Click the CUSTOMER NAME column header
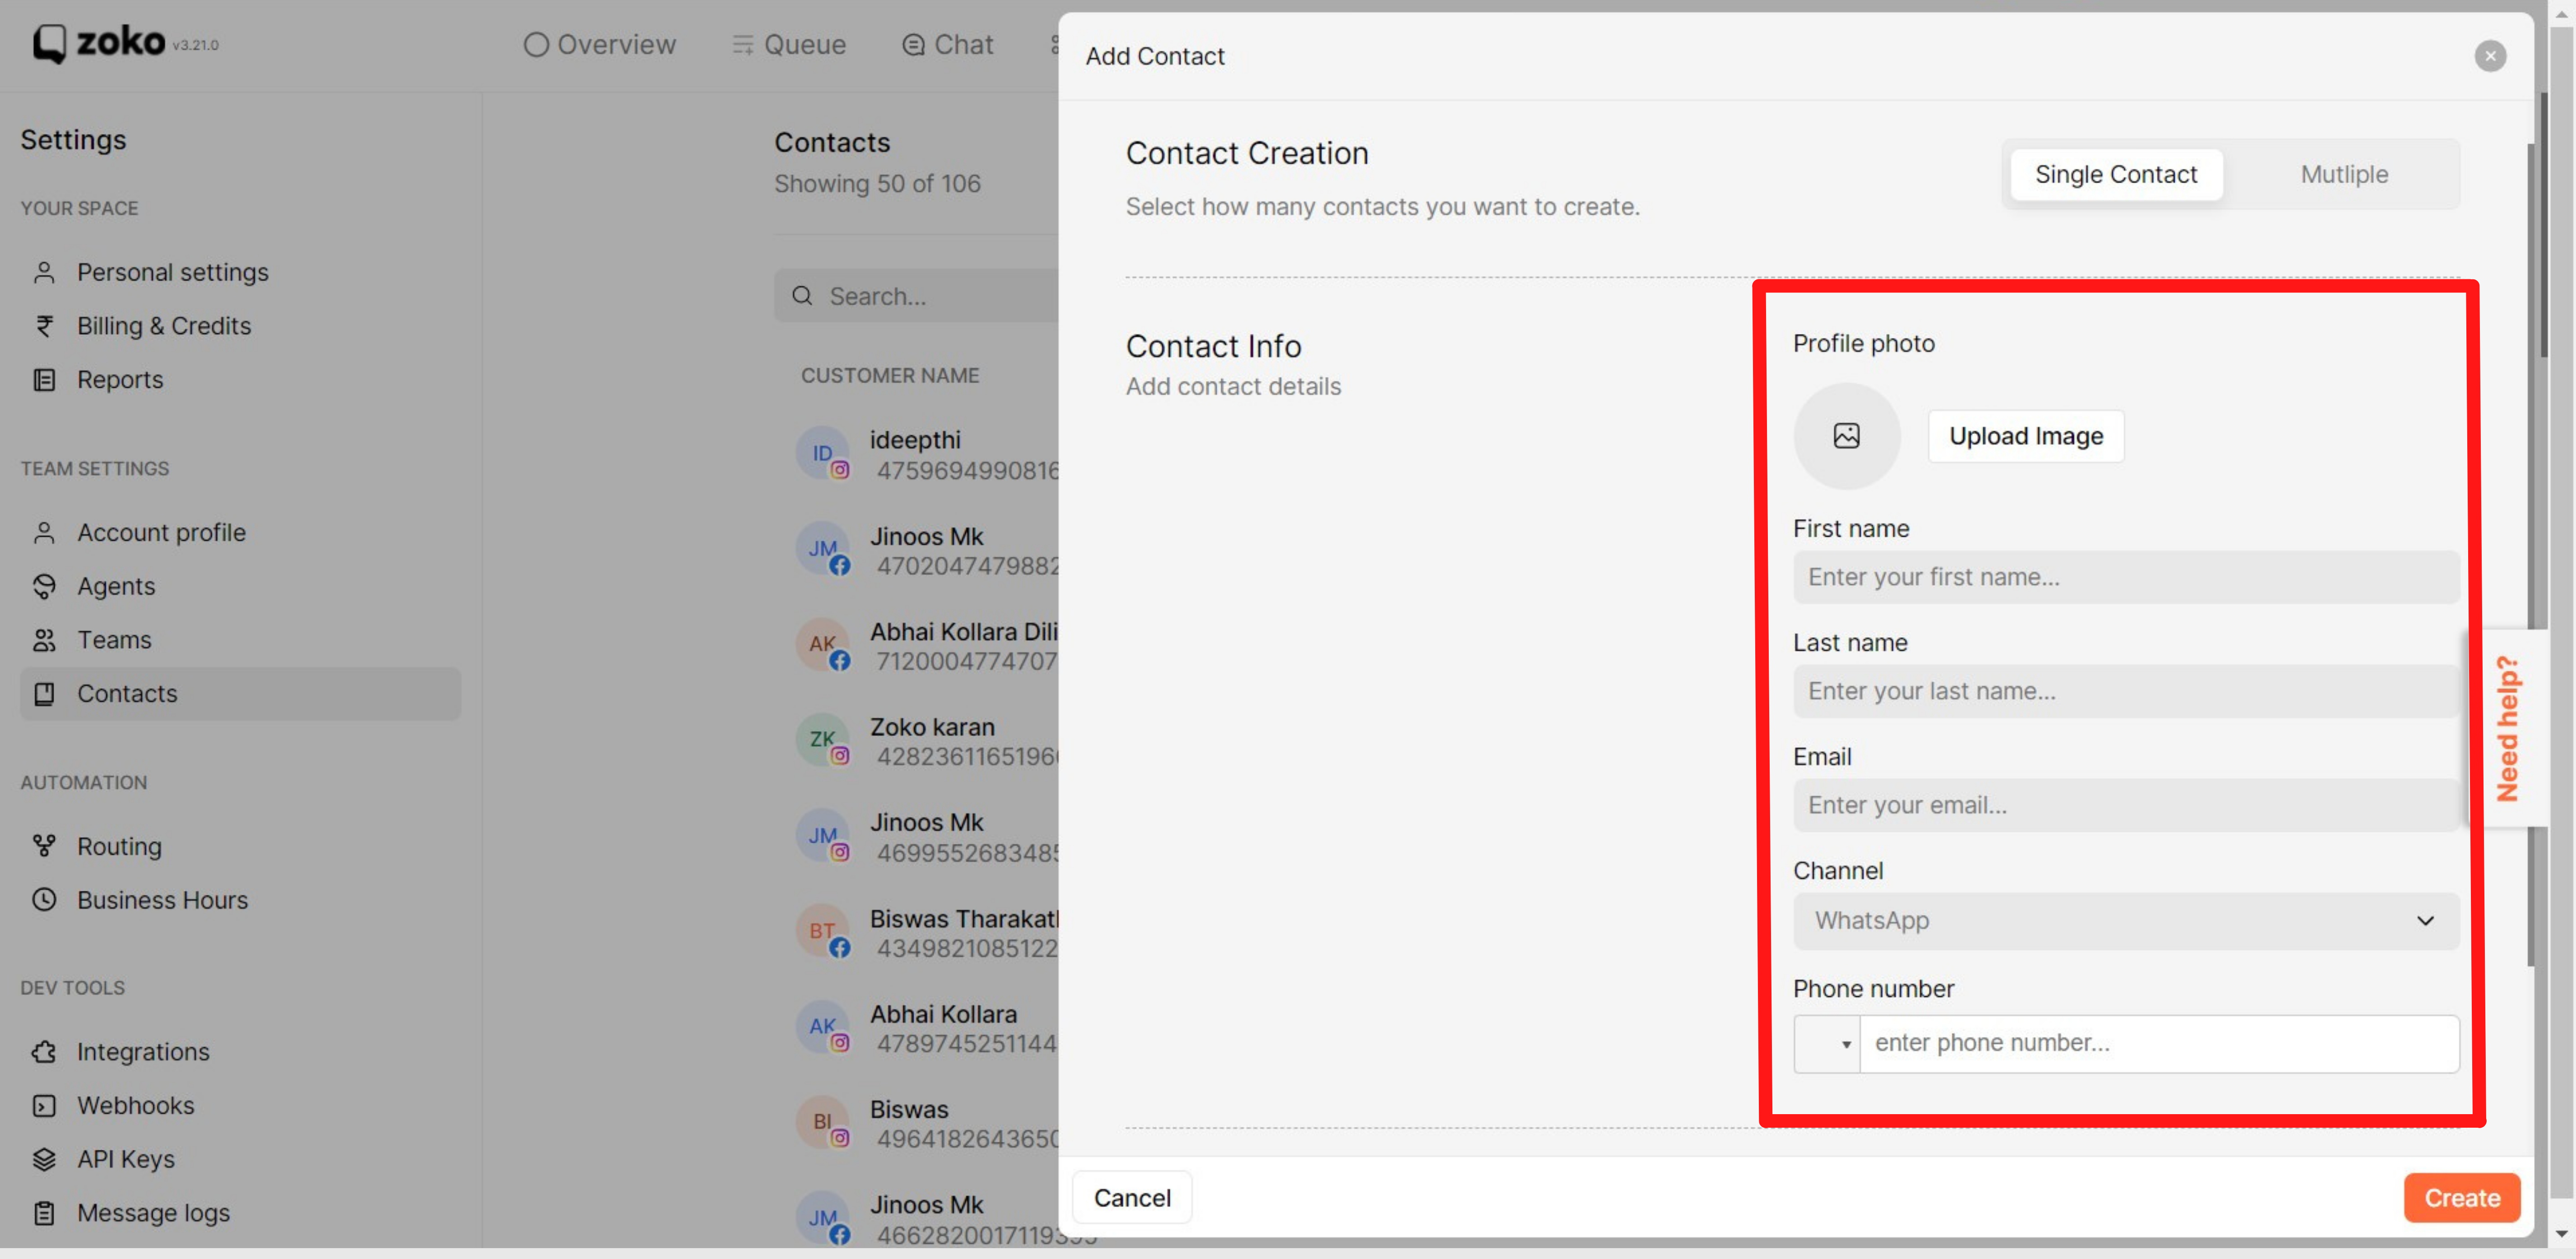2576x1259 pixels. [x=890, y=376]
